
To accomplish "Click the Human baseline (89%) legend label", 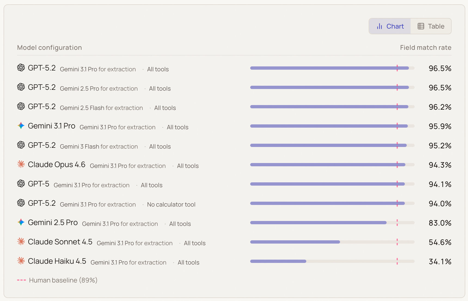I will point(63,280).
